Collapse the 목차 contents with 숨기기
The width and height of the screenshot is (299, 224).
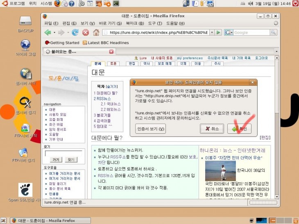(112, 87)
